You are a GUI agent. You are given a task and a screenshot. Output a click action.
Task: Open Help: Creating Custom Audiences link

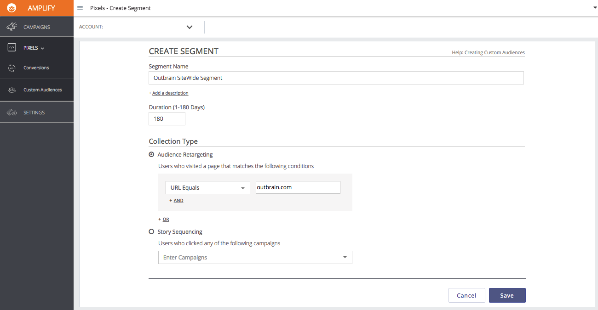tap(488, 53)
